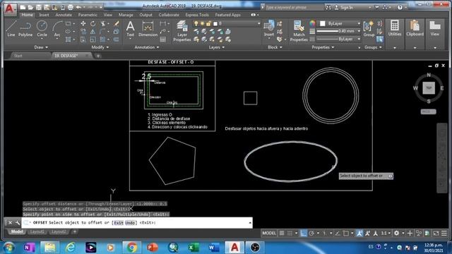Click the Undo arrow in quick access toolbar
This screenshot has height=254, width=452.
(x=78, y=7)
